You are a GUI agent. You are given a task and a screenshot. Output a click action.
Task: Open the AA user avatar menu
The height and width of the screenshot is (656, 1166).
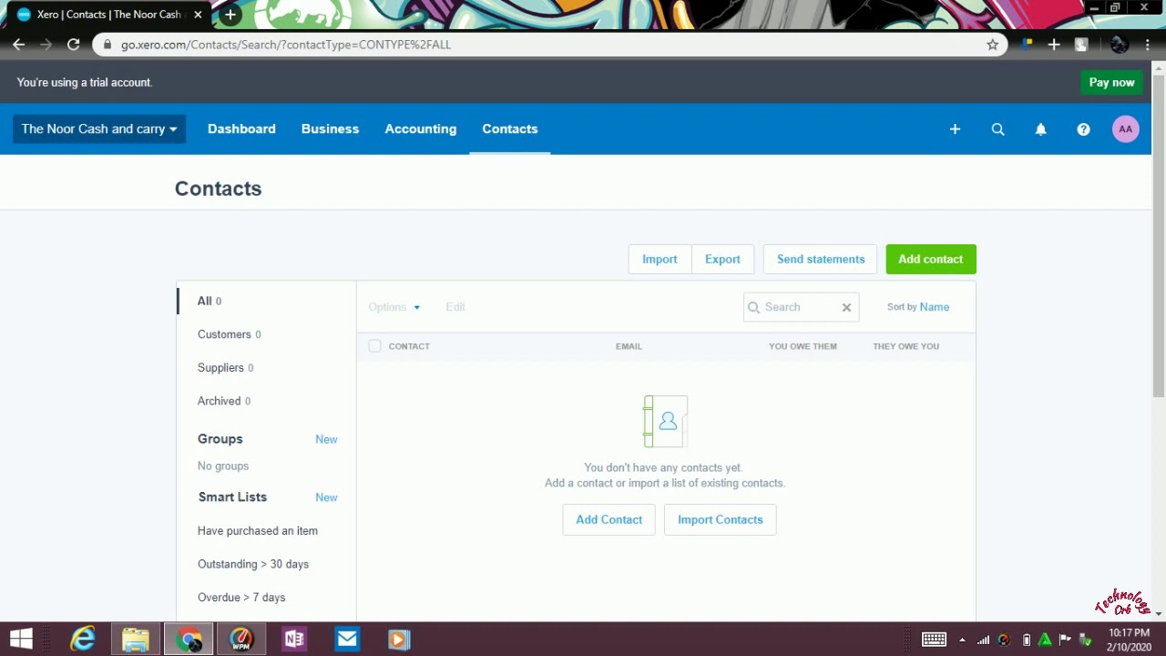coord(1126,129)
